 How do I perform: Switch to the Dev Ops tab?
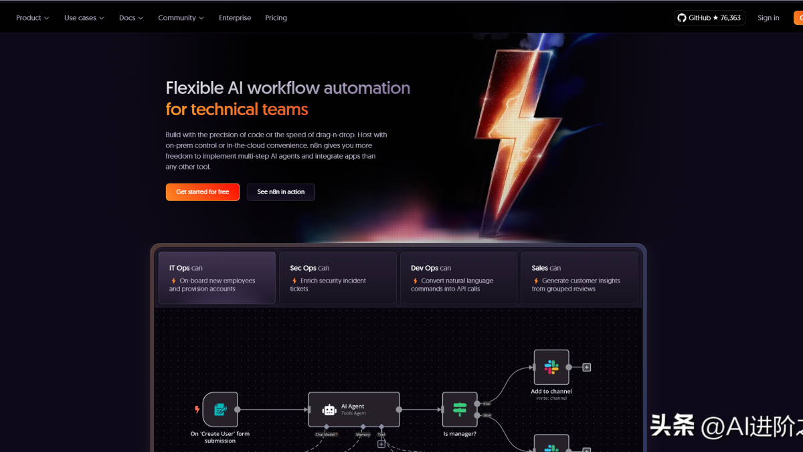(x=458, y=278)
